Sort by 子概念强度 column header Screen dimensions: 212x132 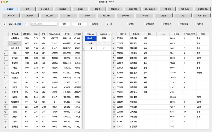(104, 34)
